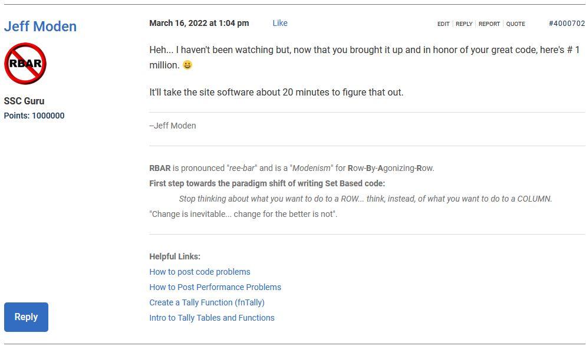This screenshot has height=349, width=586.
Task: Open "Create a Tally Function (fnTally)" link
Action: pyautogui.click(x=207, y=302)
